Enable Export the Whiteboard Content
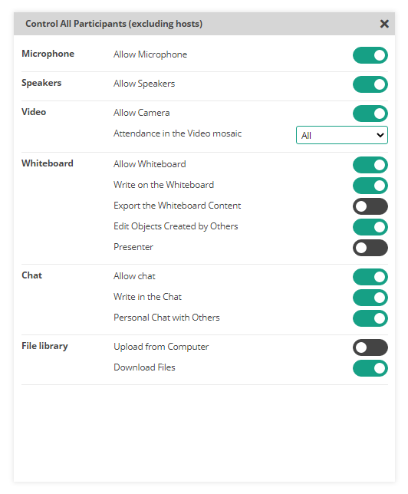This screenshot has width=408, height=494. 370,206
